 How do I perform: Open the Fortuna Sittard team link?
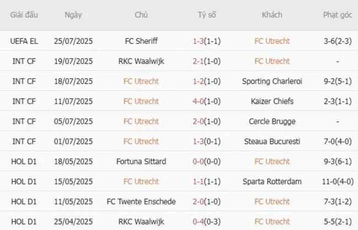coord(141,161)
